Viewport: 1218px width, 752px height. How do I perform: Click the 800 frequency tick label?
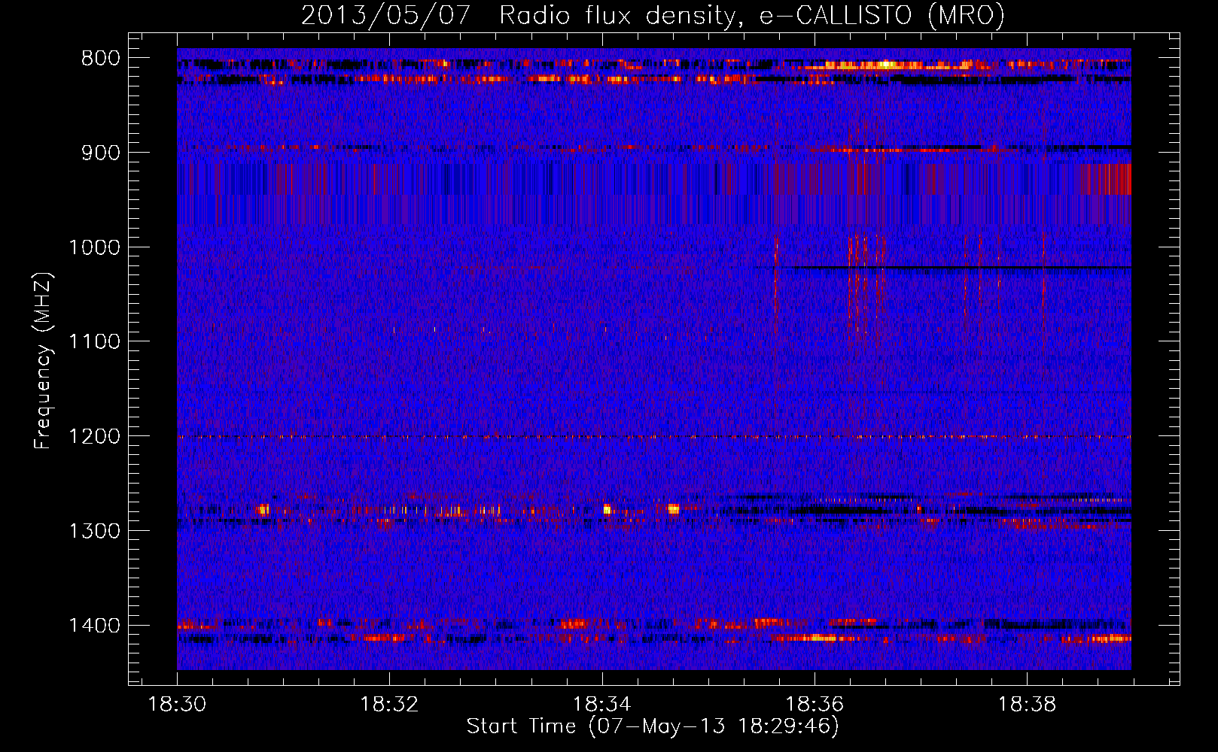100,59
